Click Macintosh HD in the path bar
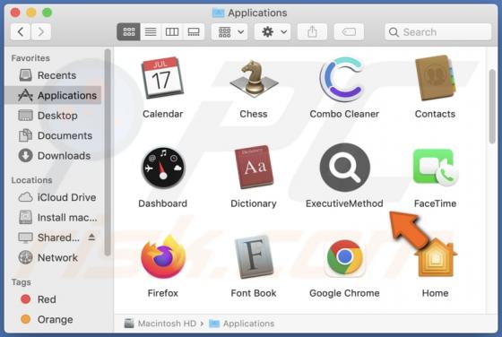 pos(160,324)
